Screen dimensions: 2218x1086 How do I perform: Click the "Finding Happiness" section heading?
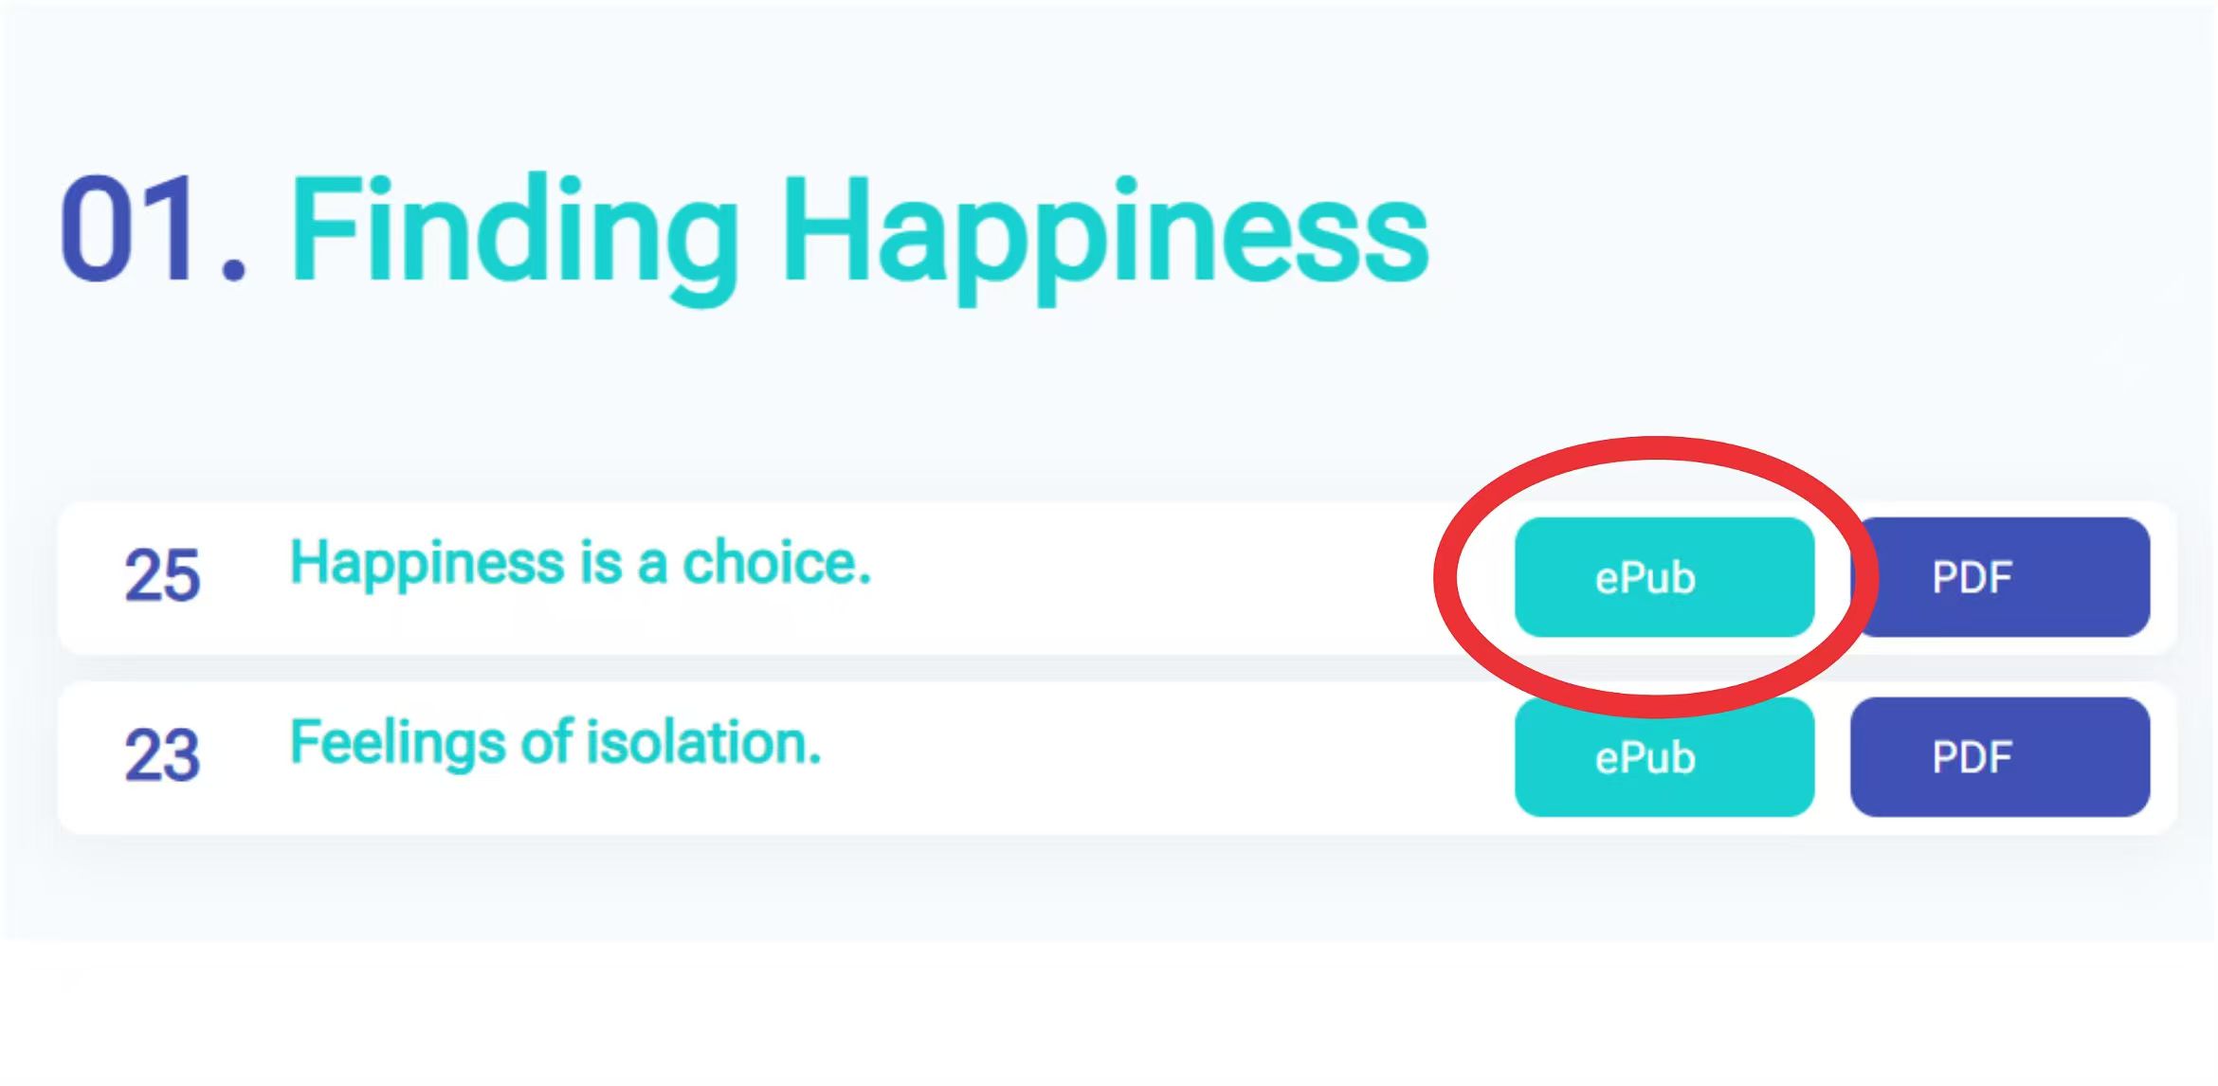(858, 230)
